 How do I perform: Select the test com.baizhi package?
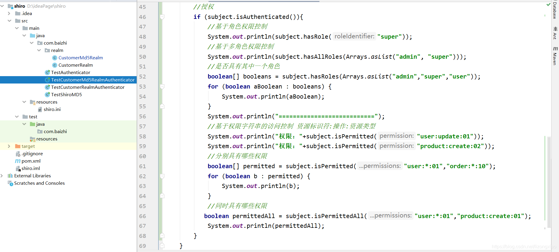pyautogui.click(x=55, y=131)
